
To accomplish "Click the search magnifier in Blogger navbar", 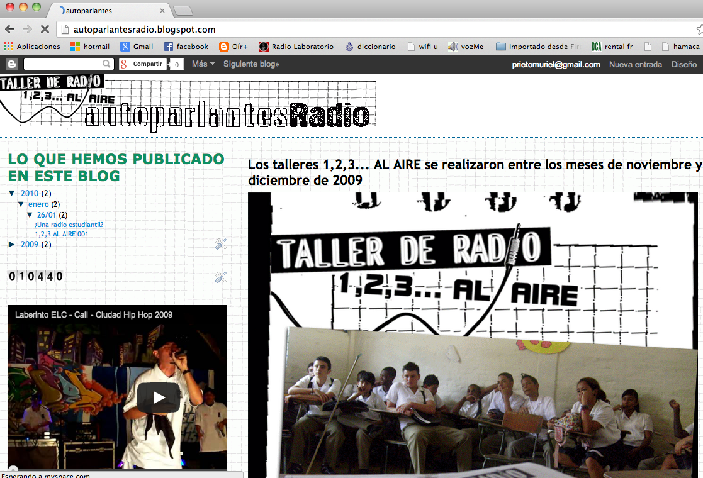I will coord(106,64).
